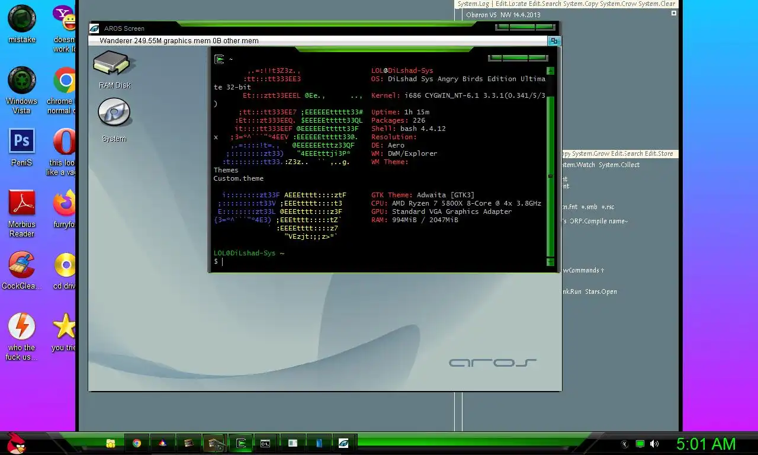Image resolution: width=758 pixels, height=455 pixels.
Task: Click the volume speaker tray icon
Action: pos(654,443)
